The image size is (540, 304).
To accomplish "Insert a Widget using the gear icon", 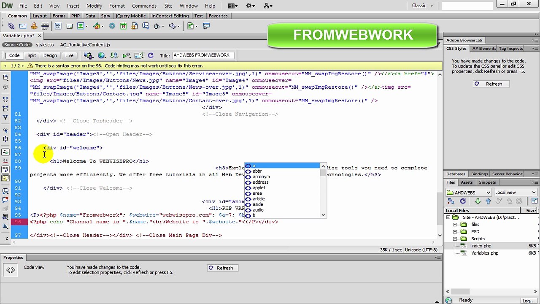I will pos(112,26).
